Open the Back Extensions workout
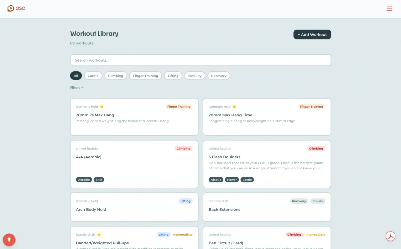 tap(267, 207)
